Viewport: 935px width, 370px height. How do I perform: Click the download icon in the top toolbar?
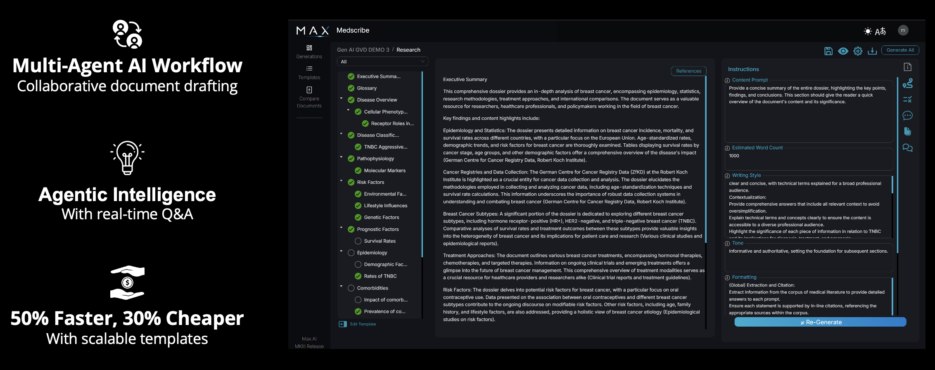872,51
